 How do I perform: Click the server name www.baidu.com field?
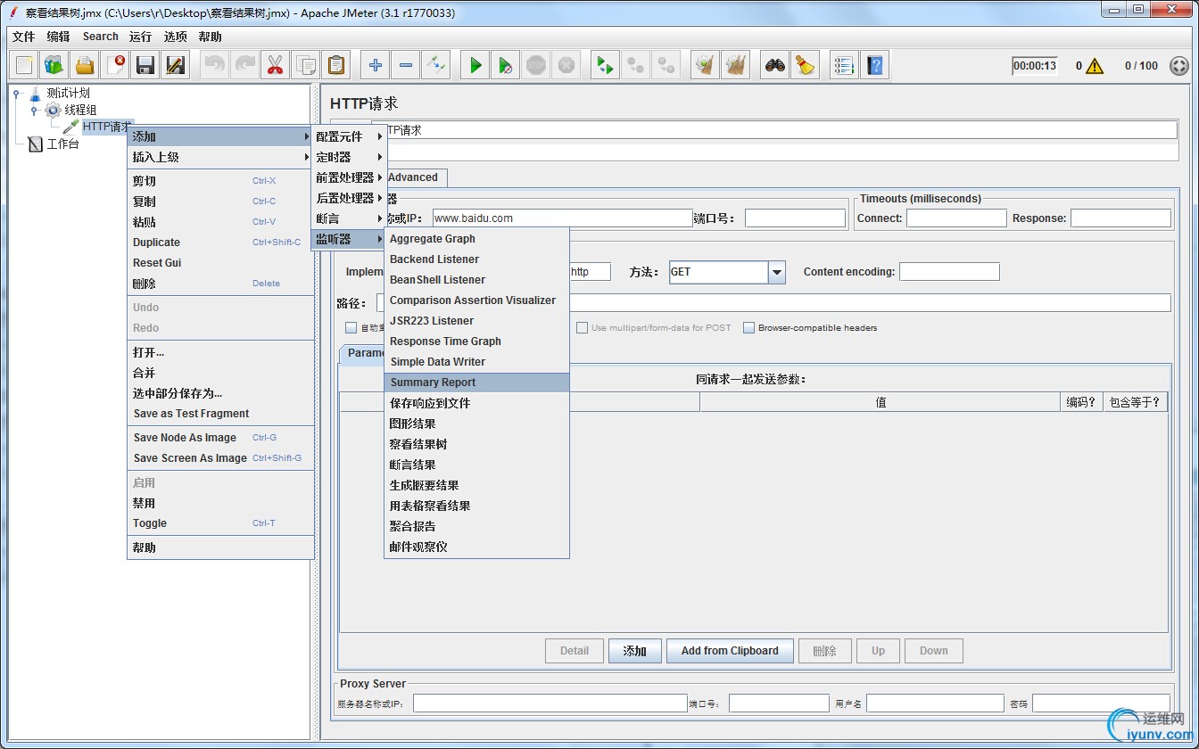(x=563, y=218)
